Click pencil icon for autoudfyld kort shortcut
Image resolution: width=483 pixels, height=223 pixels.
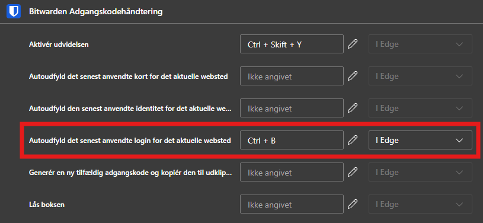point(353,76)
